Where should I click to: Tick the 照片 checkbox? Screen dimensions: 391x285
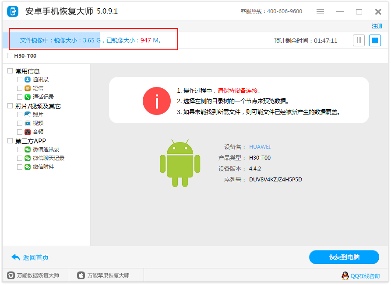coord(20,114)
